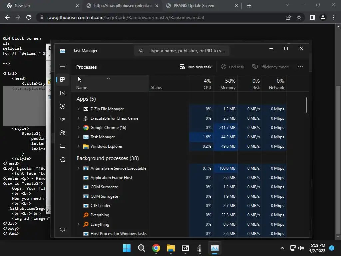Open Task Manager settings gear
Screen dimensions: 341x256
63,229
